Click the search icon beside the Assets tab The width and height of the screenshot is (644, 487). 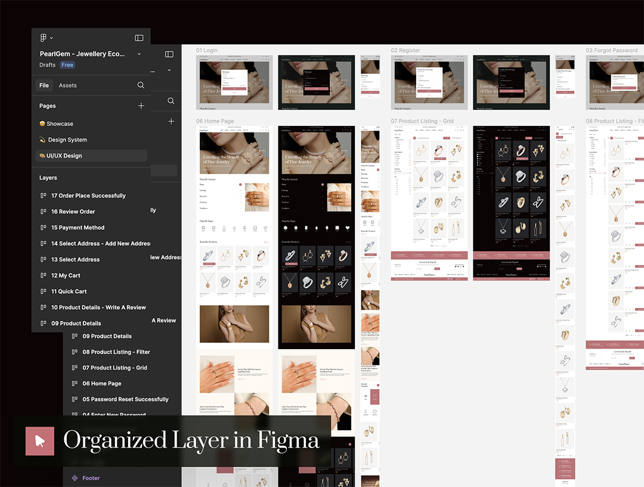coord(141,85)
